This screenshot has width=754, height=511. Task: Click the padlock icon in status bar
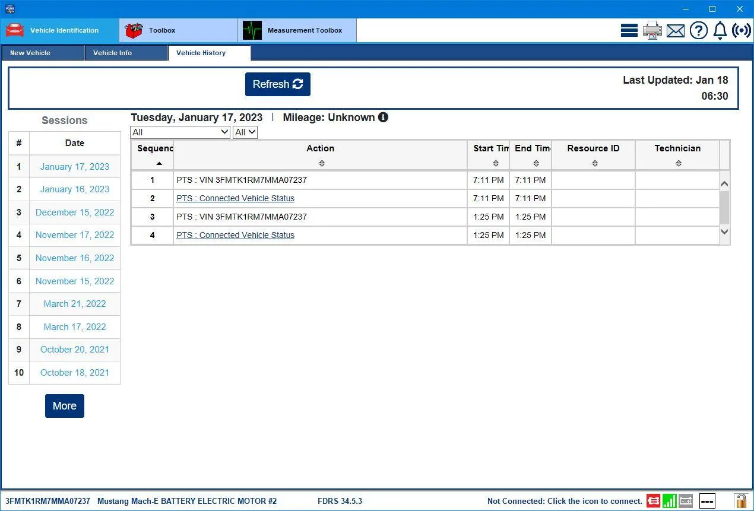[740, 501]
